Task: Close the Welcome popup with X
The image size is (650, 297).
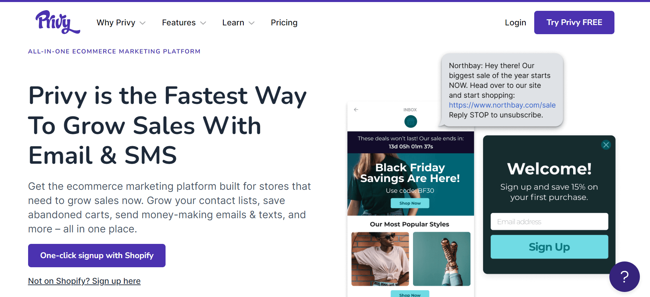Action: point(606,145)
